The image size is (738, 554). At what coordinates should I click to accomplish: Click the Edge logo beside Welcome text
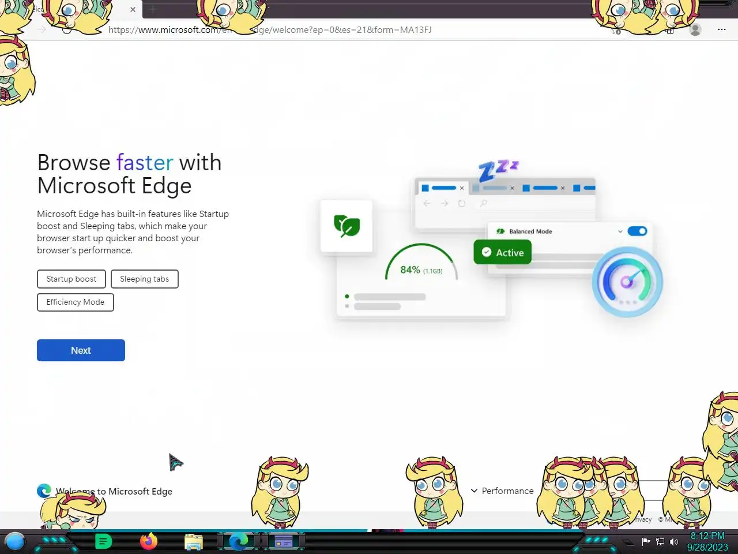click(x=44, y=491)
